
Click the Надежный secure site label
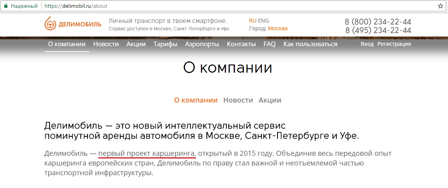(x=24, y=6)
